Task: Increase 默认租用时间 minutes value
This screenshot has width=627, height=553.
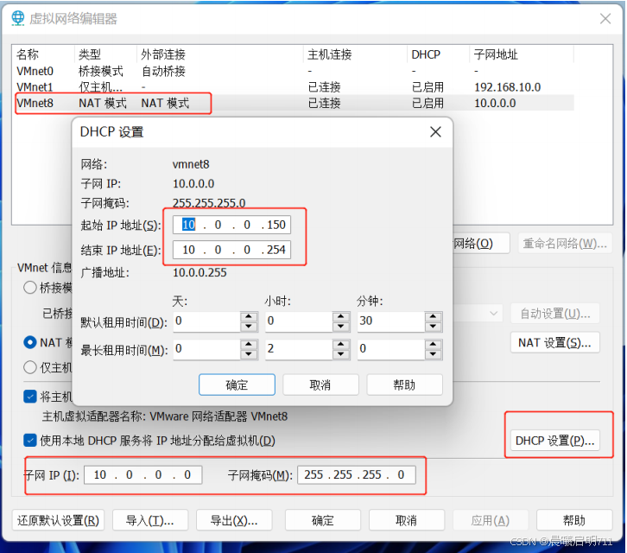Action: pos(433,316)
